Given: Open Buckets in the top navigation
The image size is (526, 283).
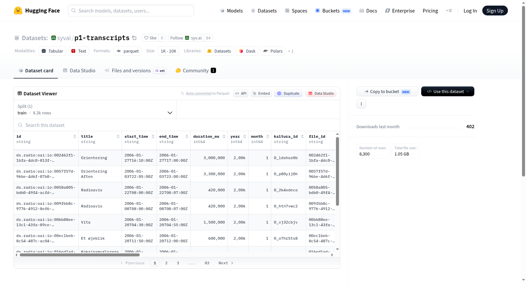Looking at the screenshot, I should click(x=333, y=11).
